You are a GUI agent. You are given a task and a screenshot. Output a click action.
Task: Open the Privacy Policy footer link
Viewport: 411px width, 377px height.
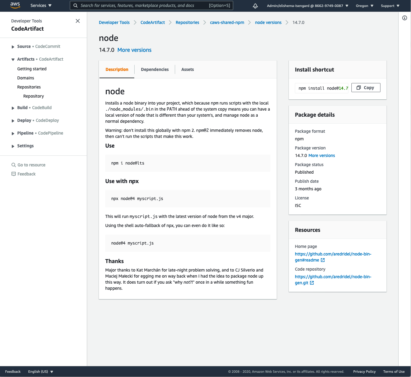point(364,372)
